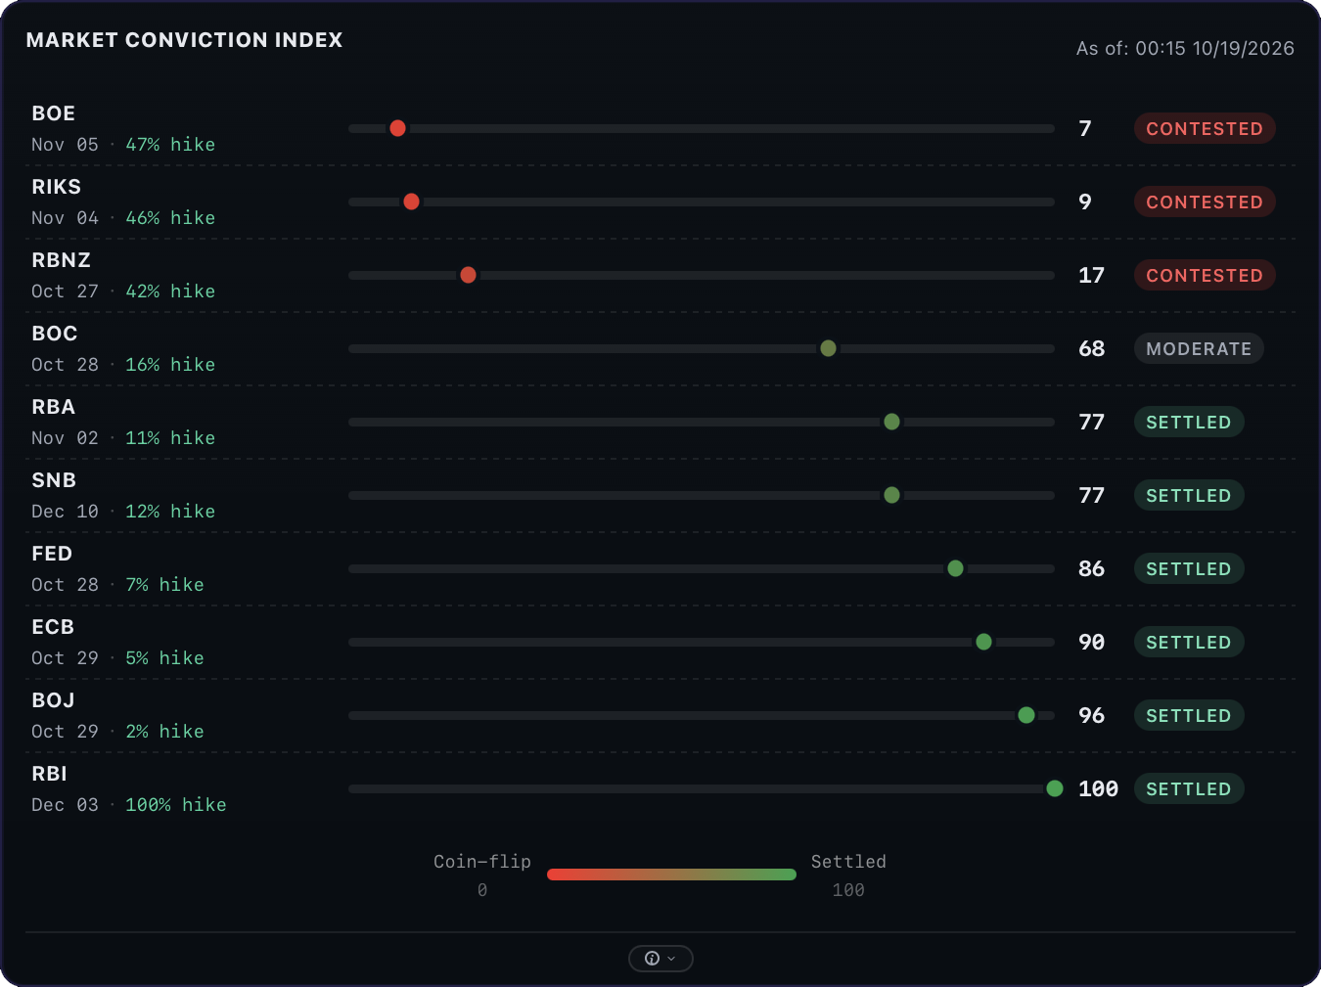Image resolution: width=1321 pixels, height=987 pixels.
Task: Click the 'As of: 00:15 10/19/2026' timestamp
Action: click(1185, 48)
